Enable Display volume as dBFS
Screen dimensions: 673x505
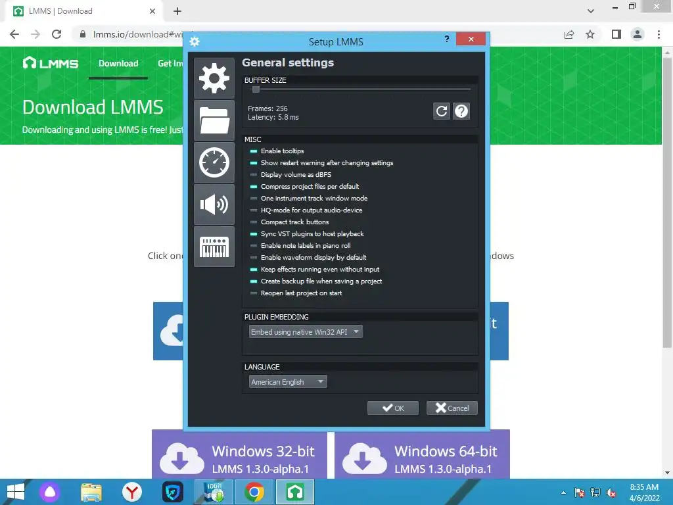pos(290,174)
